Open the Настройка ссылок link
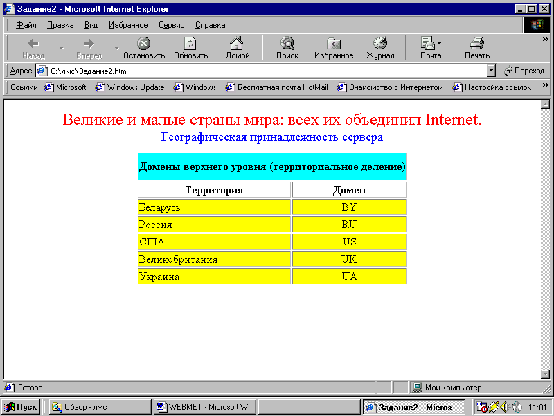 [492, 87]
